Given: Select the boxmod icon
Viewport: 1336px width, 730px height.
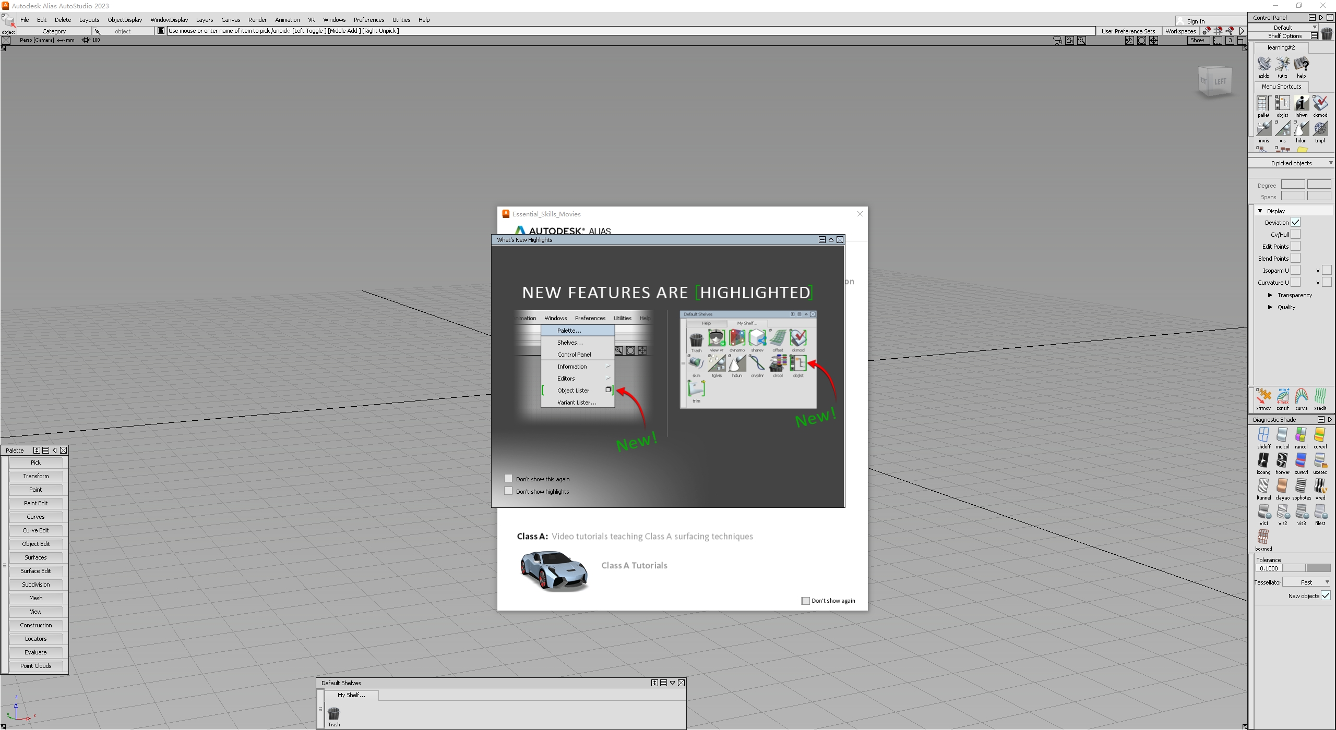Looking at the screenshot, I should point(1263,538).
